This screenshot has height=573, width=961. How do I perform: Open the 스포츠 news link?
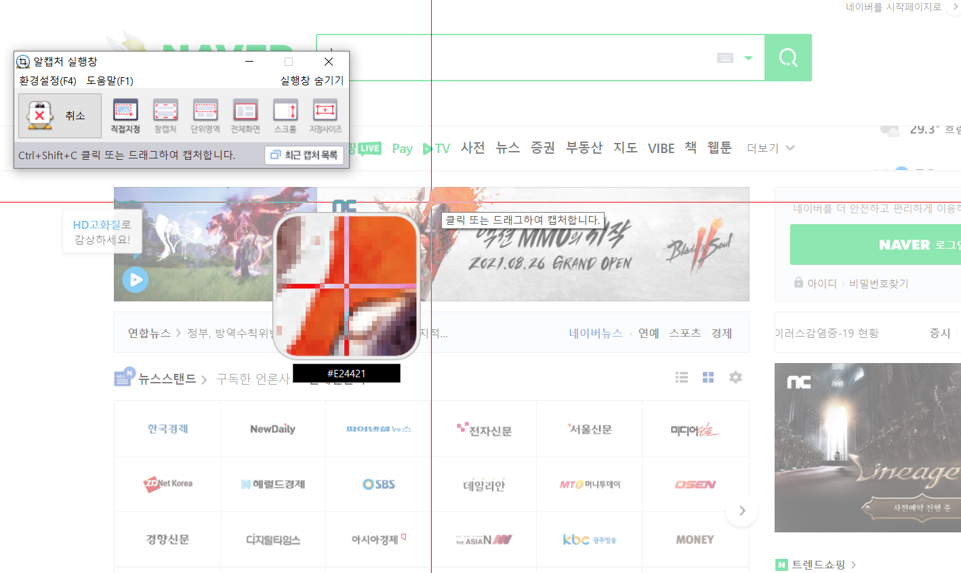[x=685, y=333]
